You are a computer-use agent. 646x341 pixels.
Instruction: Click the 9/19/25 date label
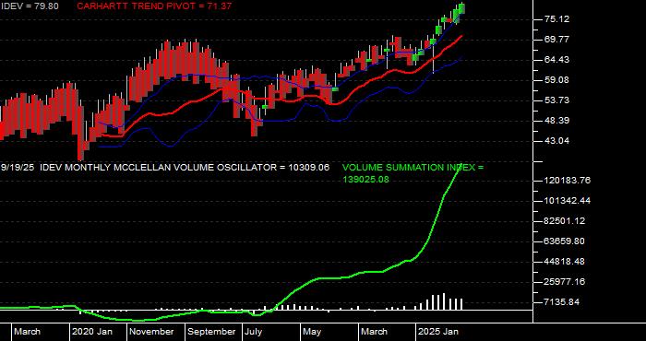click(18, 168)
